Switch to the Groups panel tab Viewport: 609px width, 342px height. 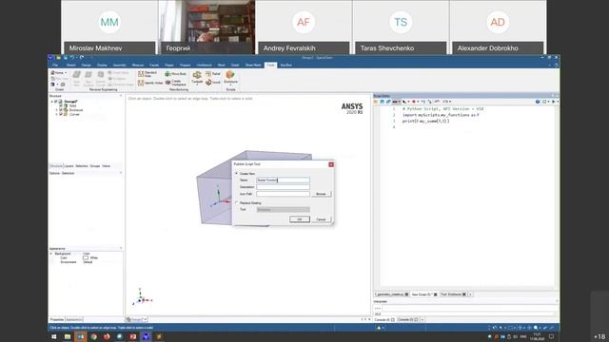(x=95, y=166)
